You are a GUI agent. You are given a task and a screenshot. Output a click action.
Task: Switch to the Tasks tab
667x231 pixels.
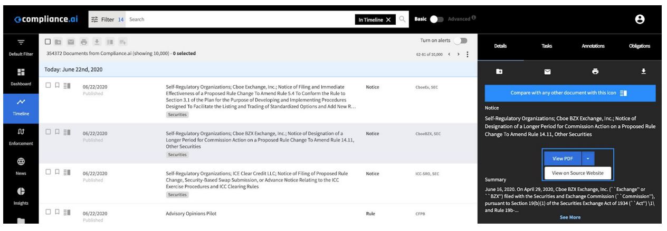547,46
